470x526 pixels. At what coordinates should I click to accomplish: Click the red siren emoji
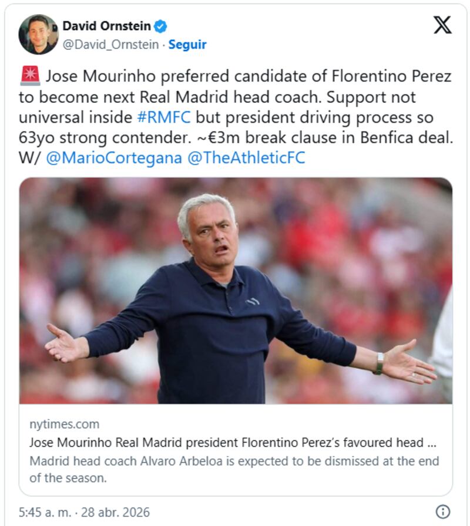coord(30,76)
